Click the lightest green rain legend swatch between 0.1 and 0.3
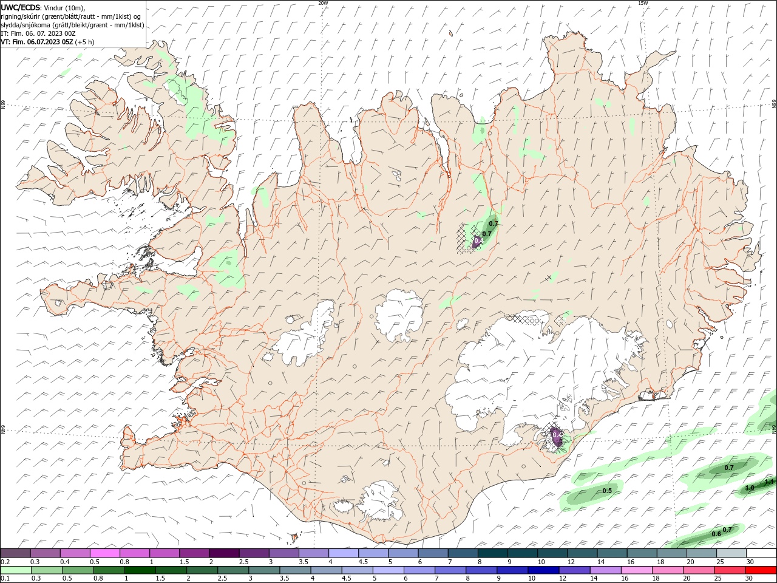 (16, 570)
